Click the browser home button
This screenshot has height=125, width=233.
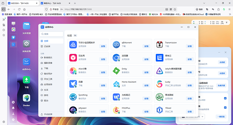[x=24, y=9]
